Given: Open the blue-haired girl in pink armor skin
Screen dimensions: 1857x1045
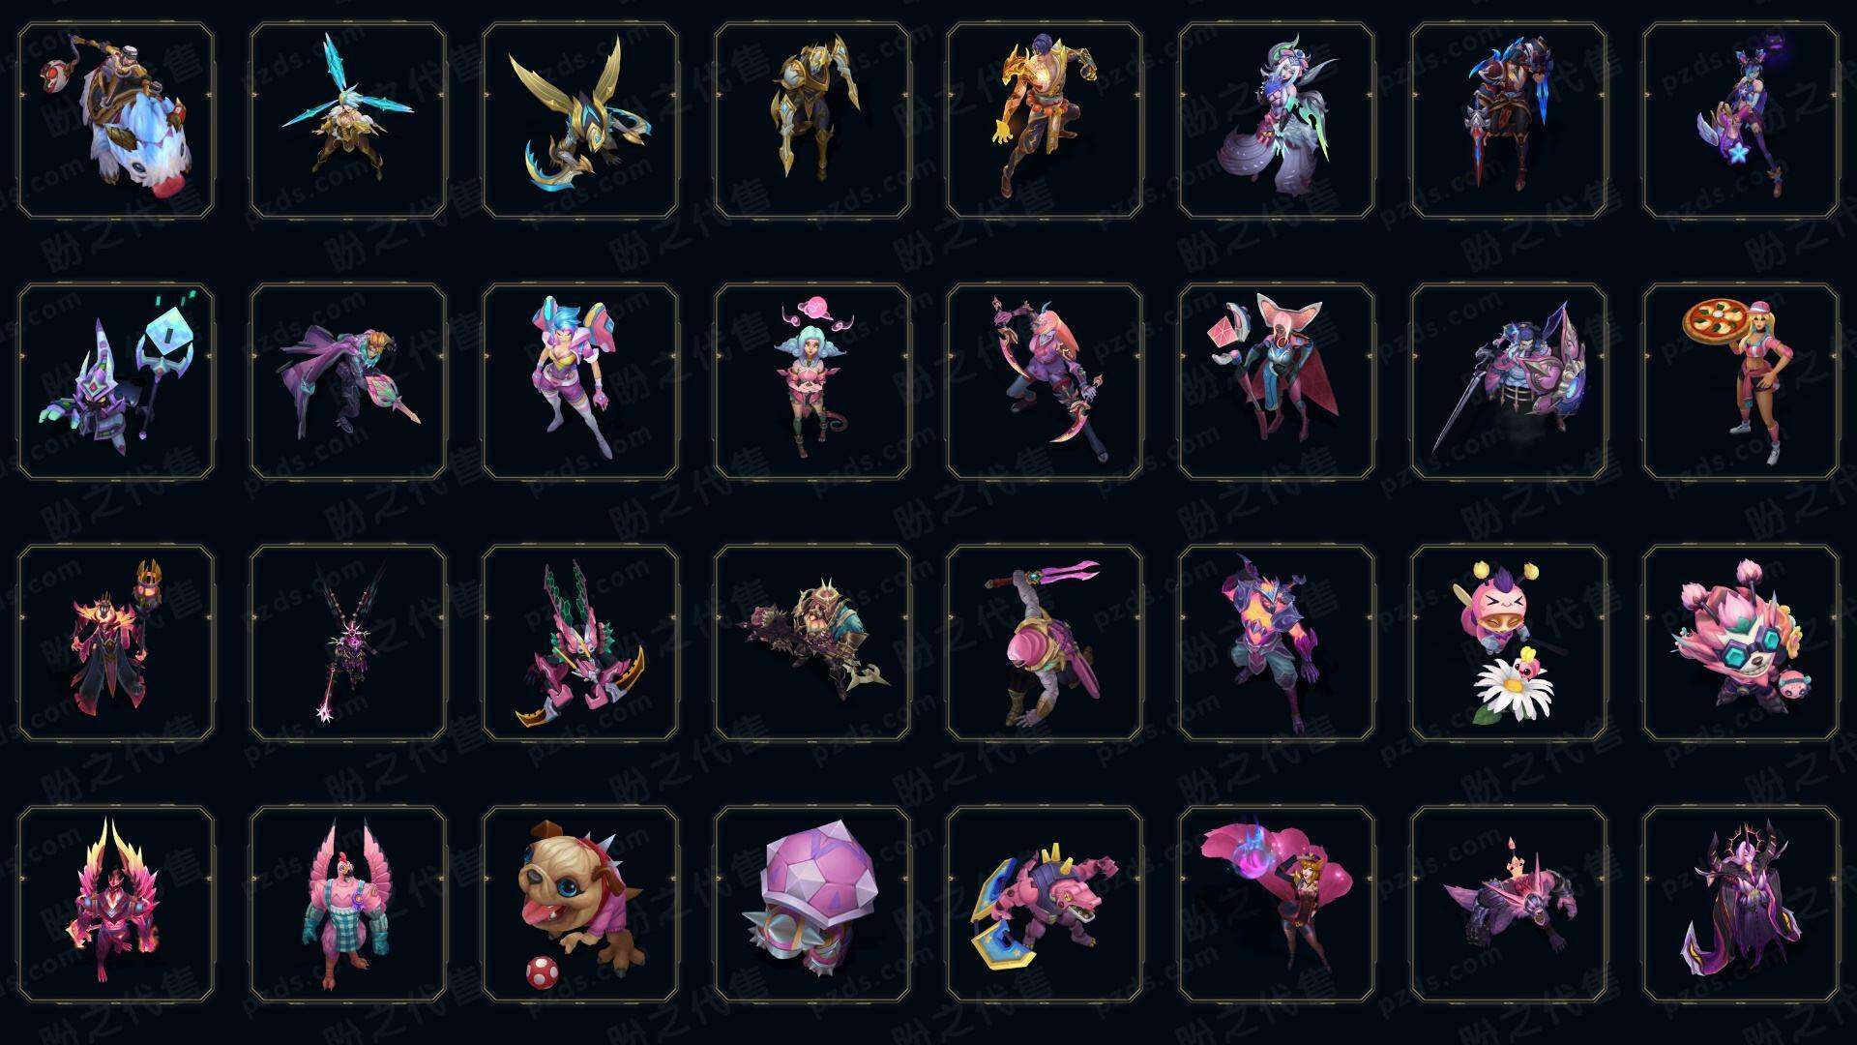Looking at the screenshot, I should click(580, 381).
